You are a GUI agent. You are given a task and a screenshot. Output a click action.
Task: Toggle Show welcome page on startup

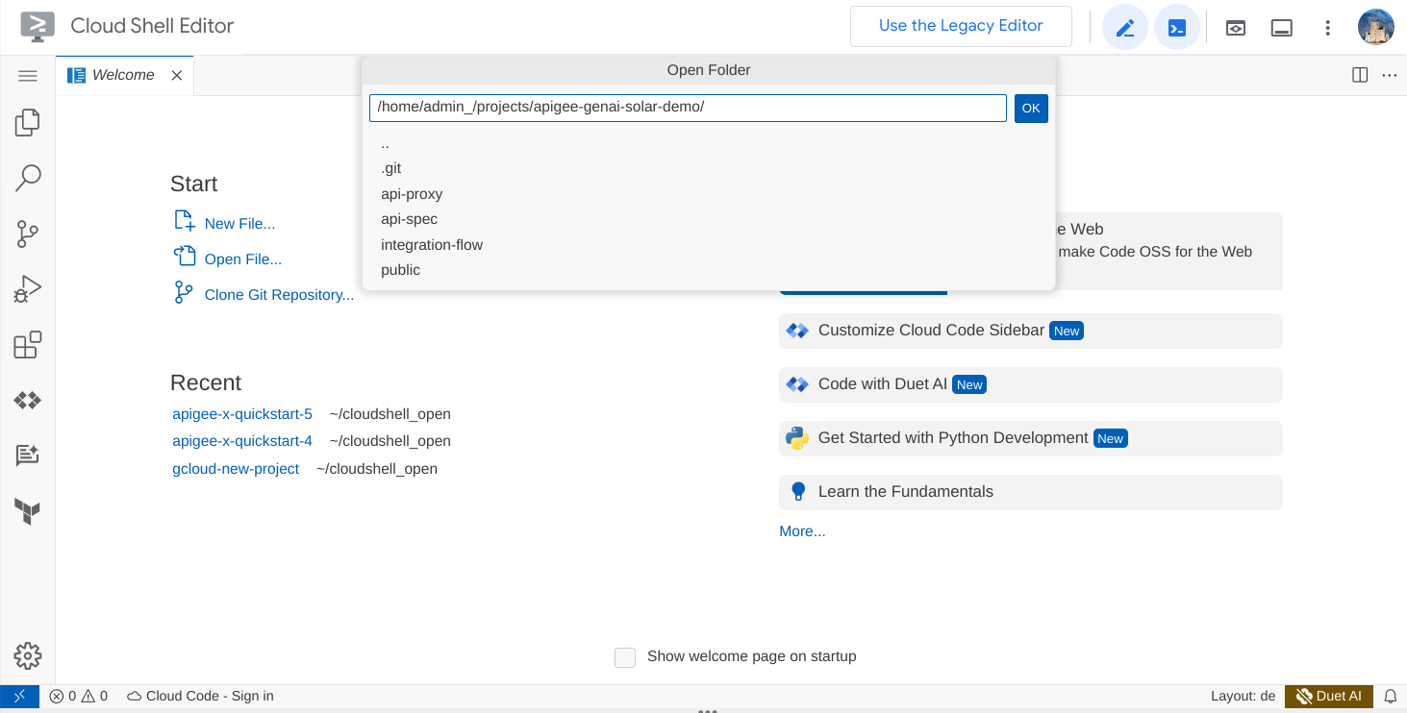(x=625, y=657)
